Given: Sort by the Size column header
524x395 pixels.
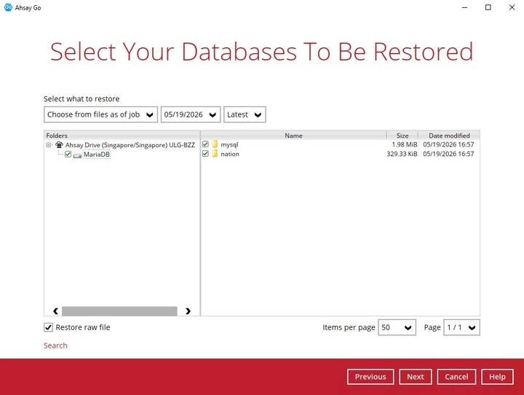Looking at the screenshot, I should 402,136.
